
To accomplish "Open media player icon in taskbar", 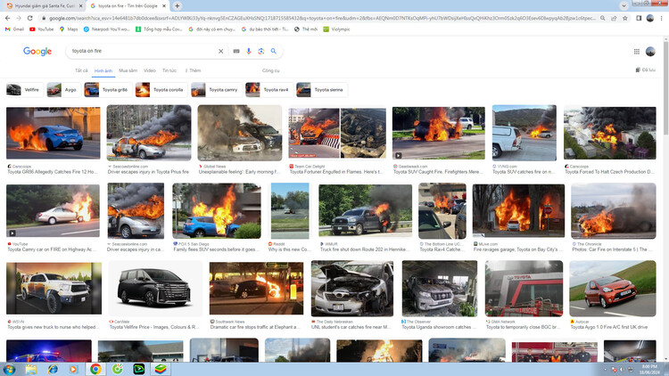I will click(x=73, y=369).
